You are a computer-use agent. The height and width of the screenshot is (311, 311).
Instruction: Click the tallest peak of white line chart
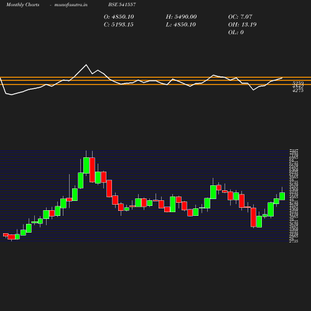coord(86,65)
